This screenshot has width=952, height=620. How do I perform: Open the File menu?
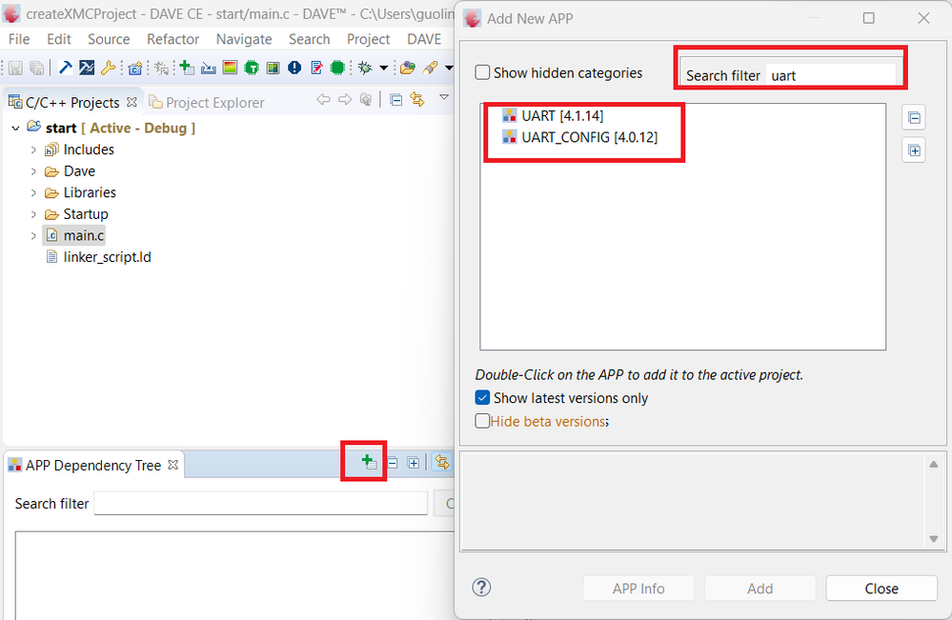[19, 39]
